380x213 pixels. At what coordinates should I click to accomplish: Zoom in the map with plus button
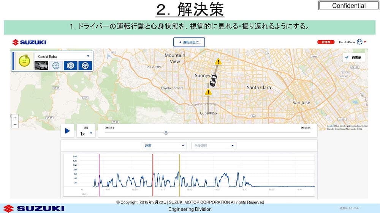click(15, 118)
